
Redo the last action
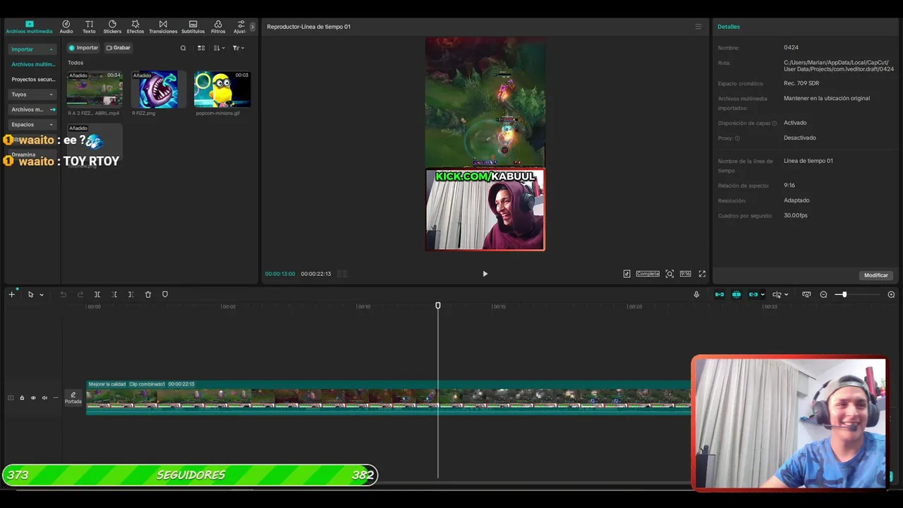(80, 294)
